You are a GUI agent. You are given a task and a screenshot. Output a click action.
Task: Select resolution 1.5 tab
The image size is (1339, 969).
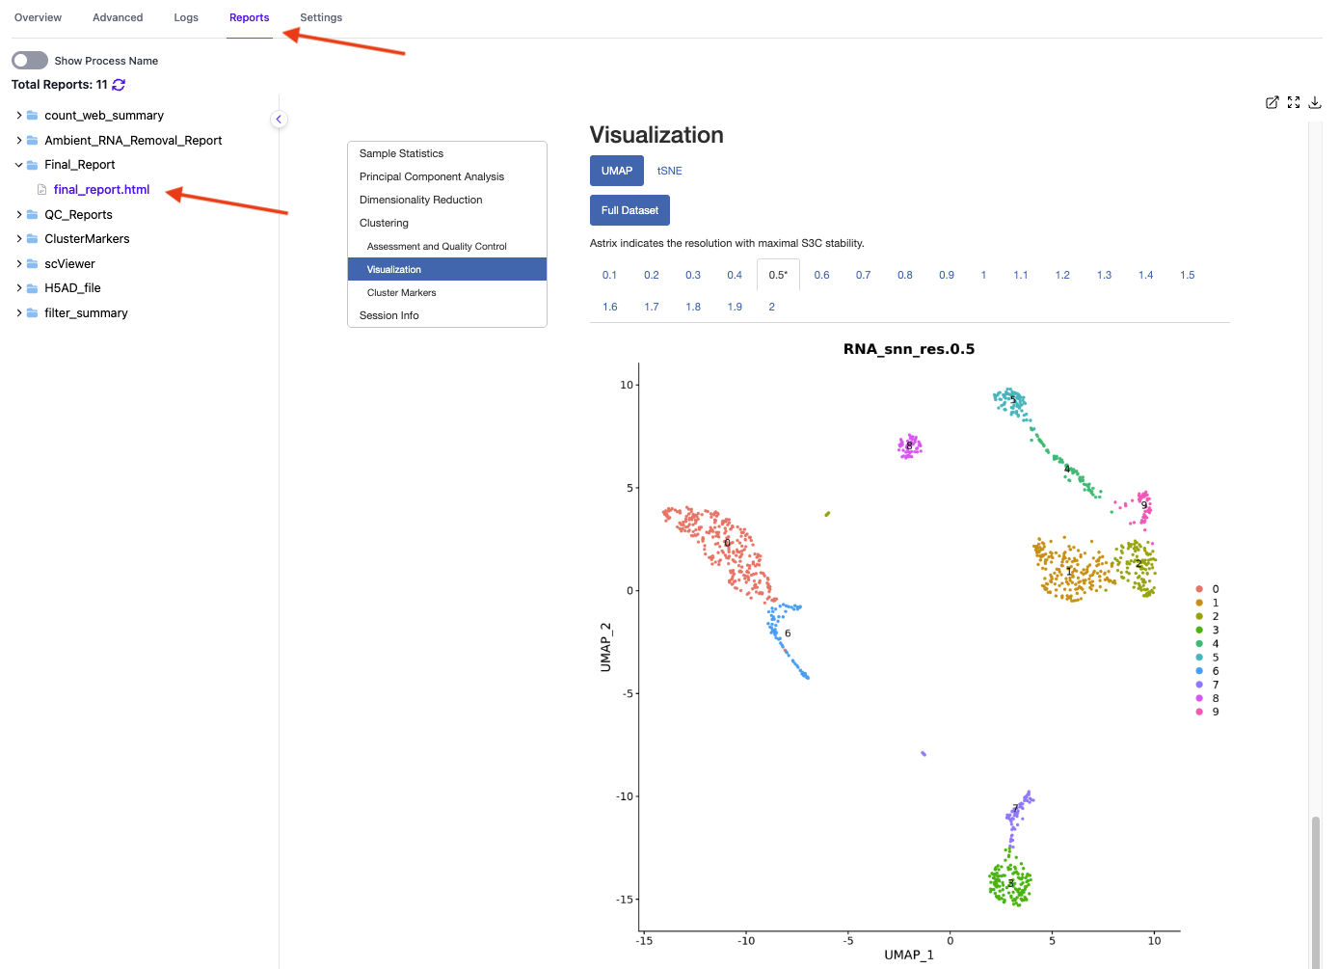pos(1187,275)
